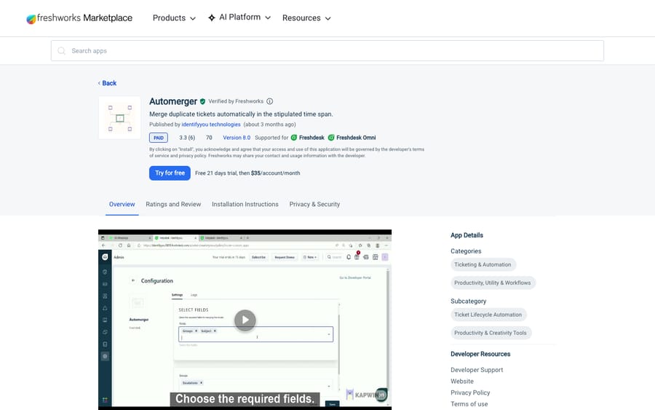Open the Privacy & Security tab
This screenshot has width=655, height=410.
point(314,205)
